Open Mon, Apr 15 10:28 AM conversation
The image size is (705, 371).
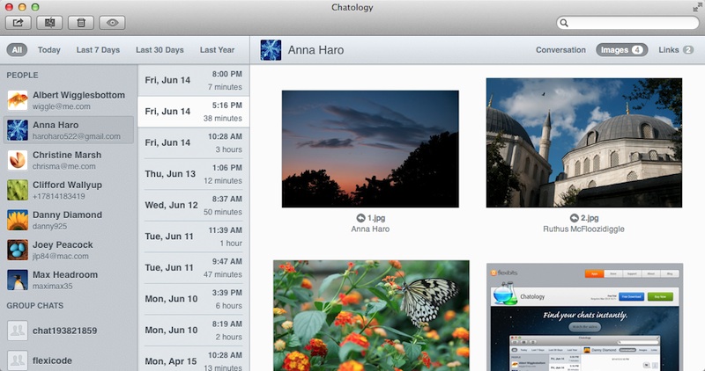pyautogui.click(x=193, y=359)
